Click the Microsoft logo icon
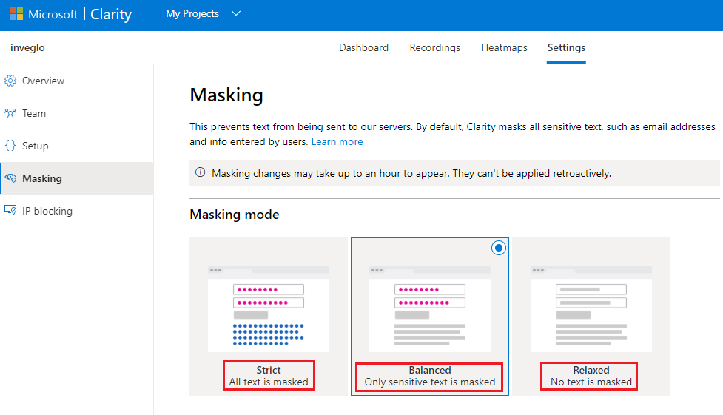Viewport: 723px width, 415px height. tap(16, 14)
